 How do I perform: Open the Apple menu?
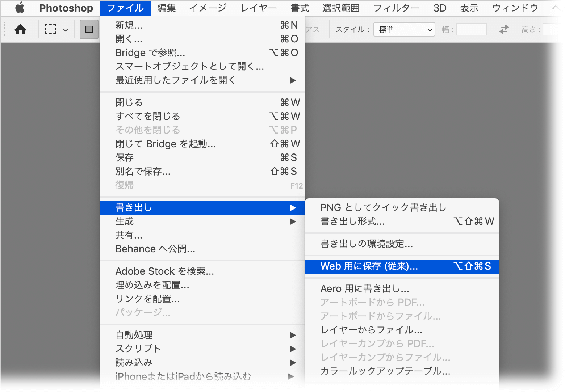20,8
